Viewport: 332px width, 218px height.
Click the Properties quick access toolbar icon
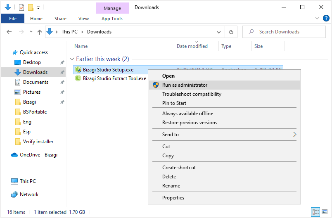(x=21, y=7)
